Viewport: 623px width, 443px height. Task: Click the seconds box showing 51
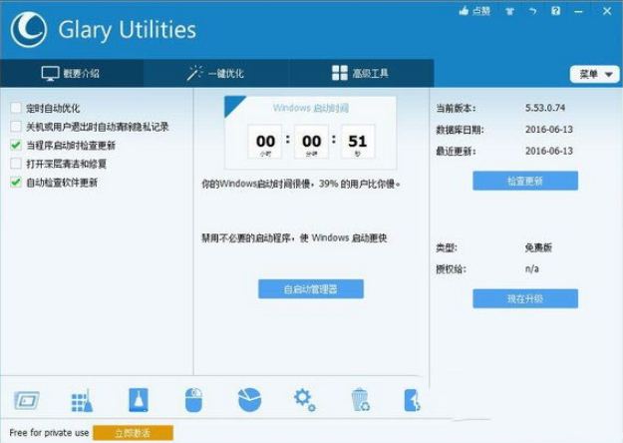tap(358, 142)
